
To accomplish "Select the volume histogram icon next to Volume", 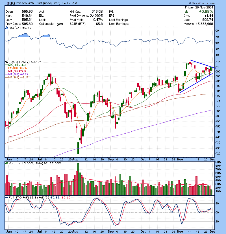I will (x=6, y=163).
